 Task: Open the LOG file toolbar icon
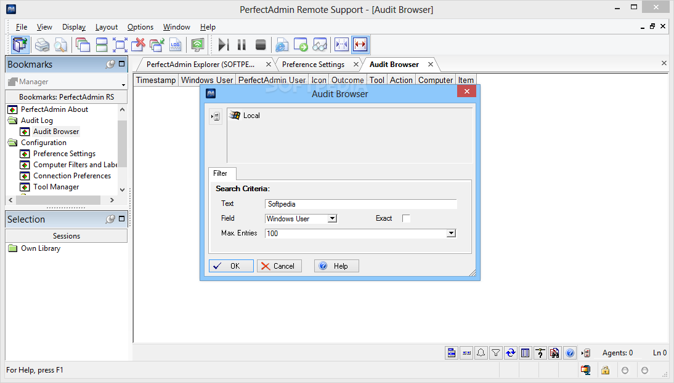(176, 45)
